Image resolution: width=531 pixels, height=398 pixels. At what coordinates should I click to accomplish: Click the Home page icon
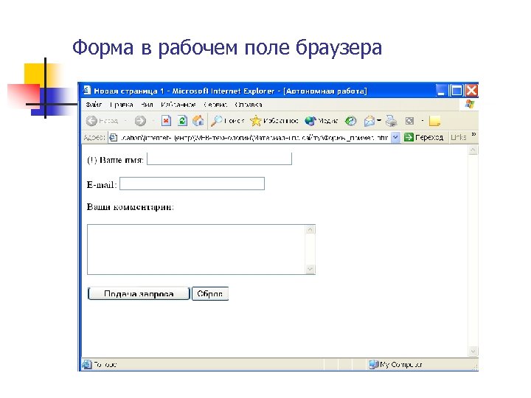coord(198,120)
